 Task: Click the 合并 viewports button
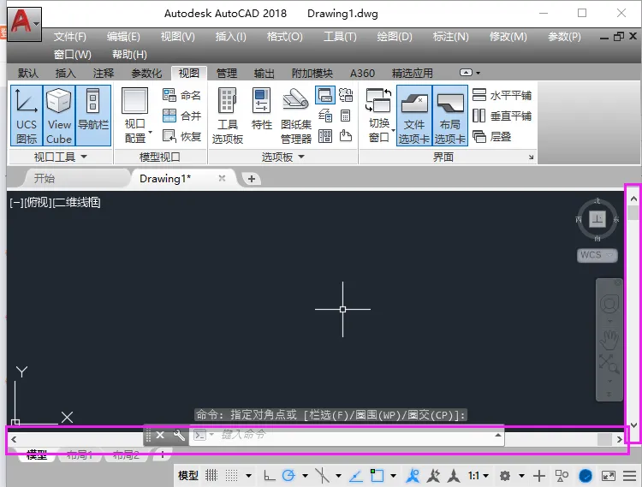coord(181,116)
